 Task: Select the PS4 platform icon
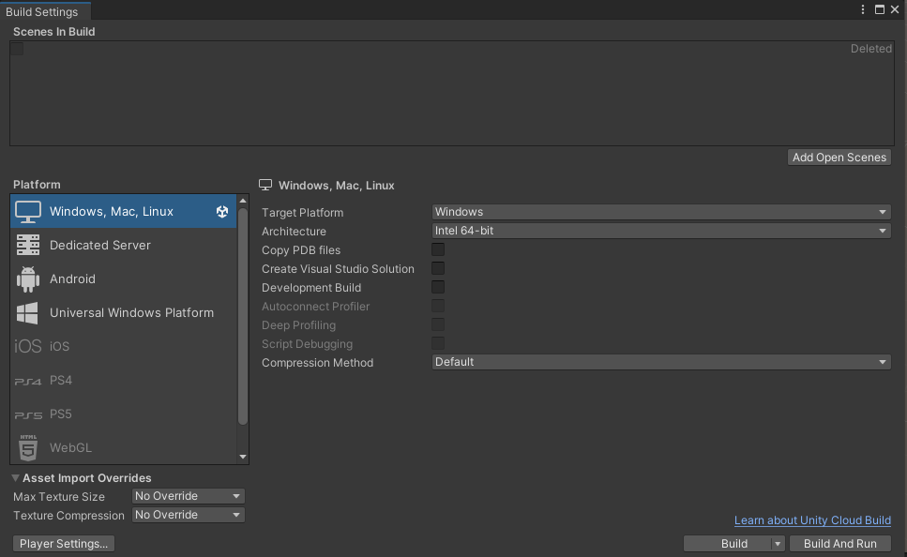pos(28,381)
